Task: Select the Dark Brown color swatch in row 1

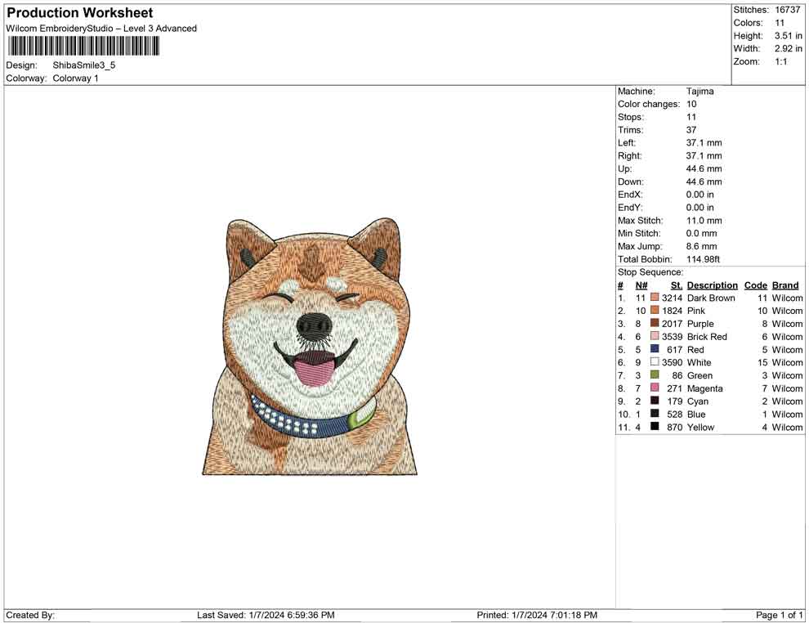Action: [x=655, y=298]
